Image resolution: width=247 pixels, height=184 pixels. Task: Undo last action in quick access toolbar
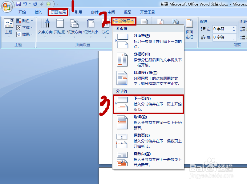coord(25,4)
